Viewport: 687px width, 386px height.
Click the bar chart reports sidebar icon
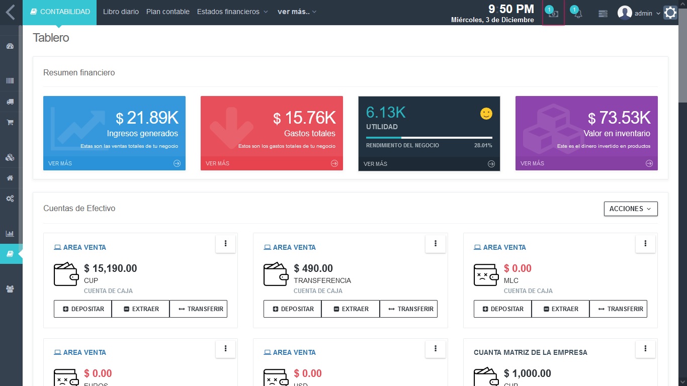pos(10,234)
